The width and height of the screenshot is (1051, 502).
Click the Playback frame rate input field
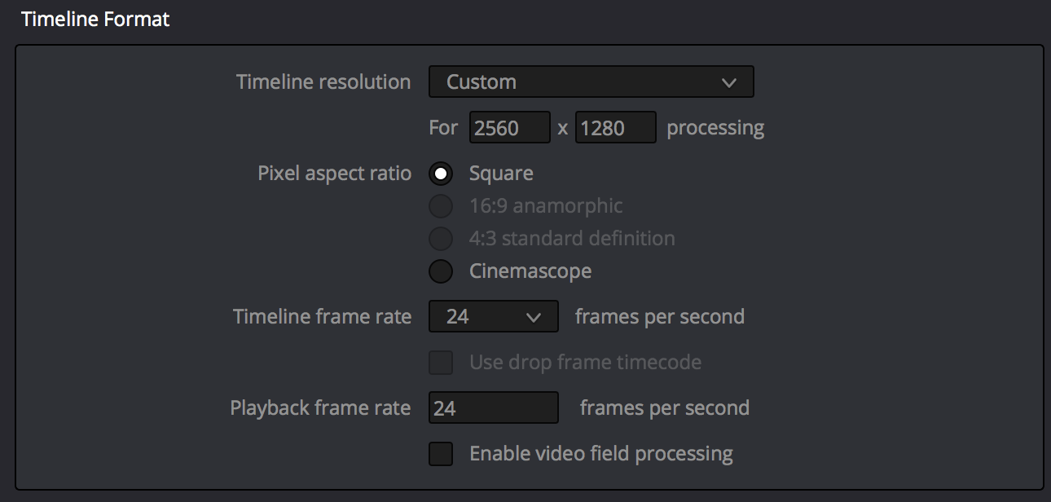pyautogui.click(x=493, y=408)
